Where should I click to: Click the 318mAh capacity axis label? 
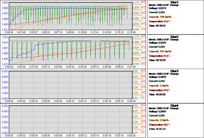tap(137, 4)
